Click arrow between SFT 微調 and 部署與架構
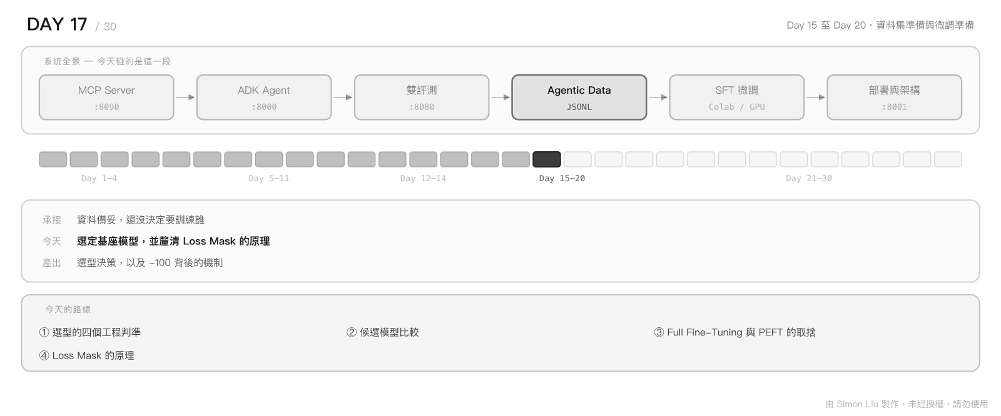The image size is (1001, 416). coord(816,97)
